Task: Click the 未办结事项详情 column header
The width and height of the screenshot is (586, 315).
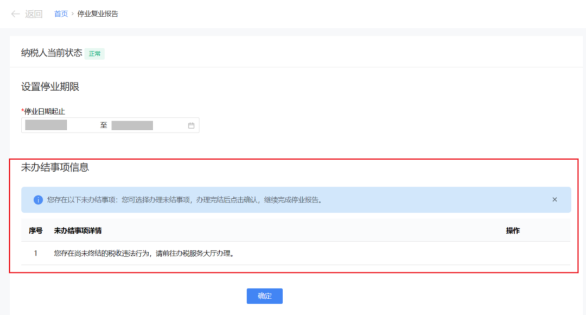Action: [78, 231]
